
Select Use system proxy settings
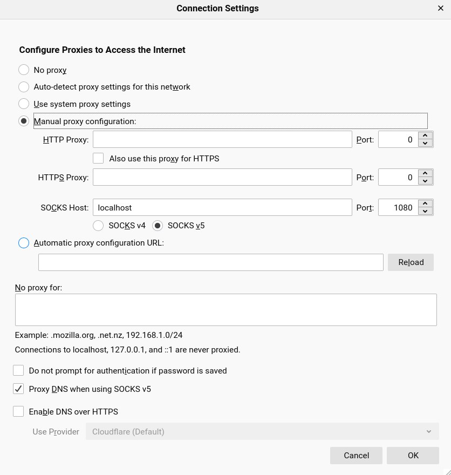(x=24, y=104)
